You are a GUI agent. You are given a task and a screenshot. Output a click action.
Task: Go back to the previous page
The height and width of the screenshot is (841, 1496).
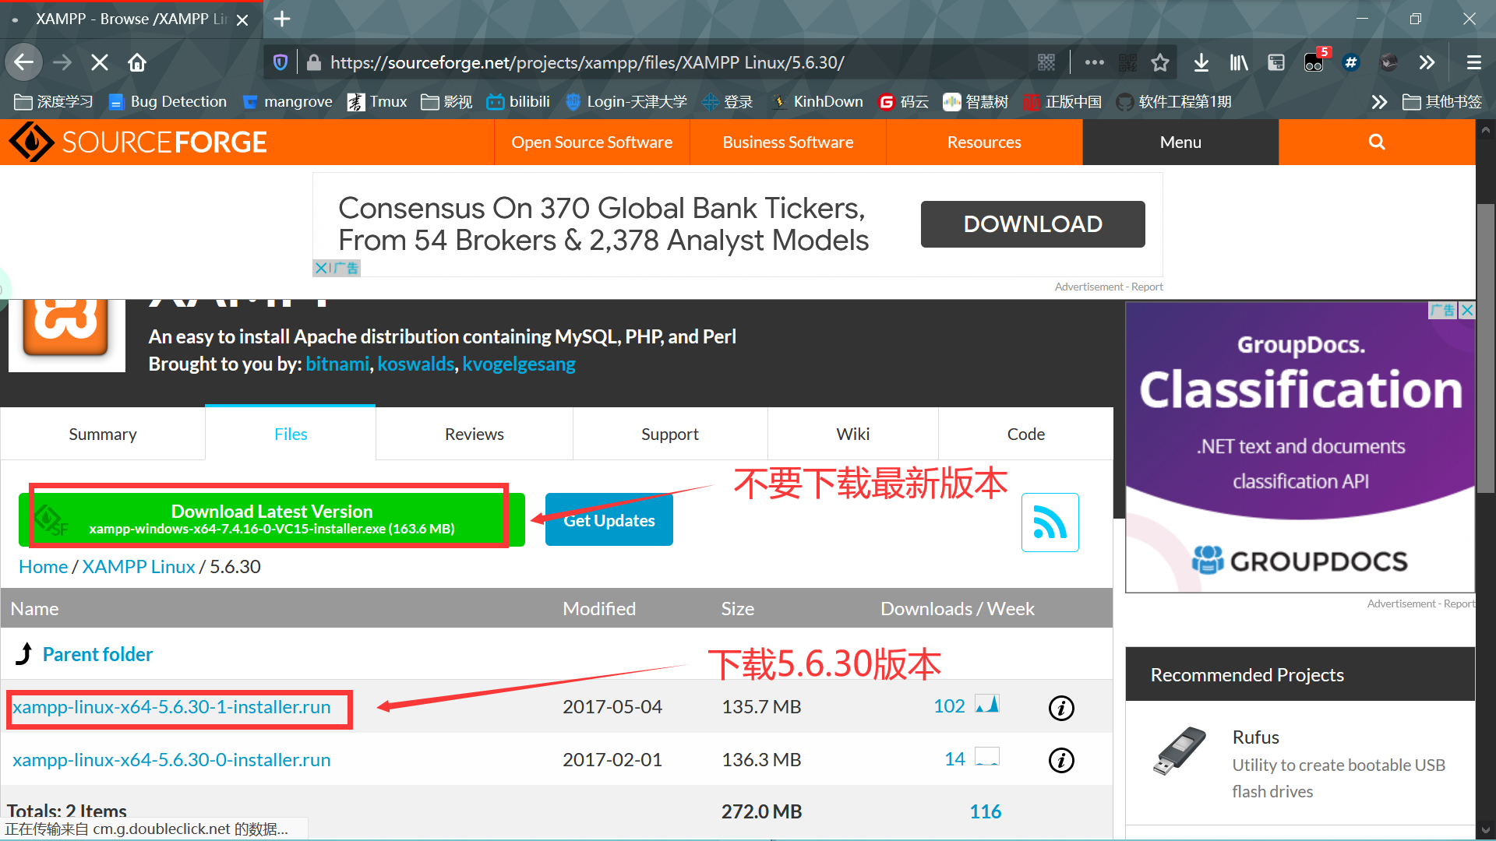point(24,62)
